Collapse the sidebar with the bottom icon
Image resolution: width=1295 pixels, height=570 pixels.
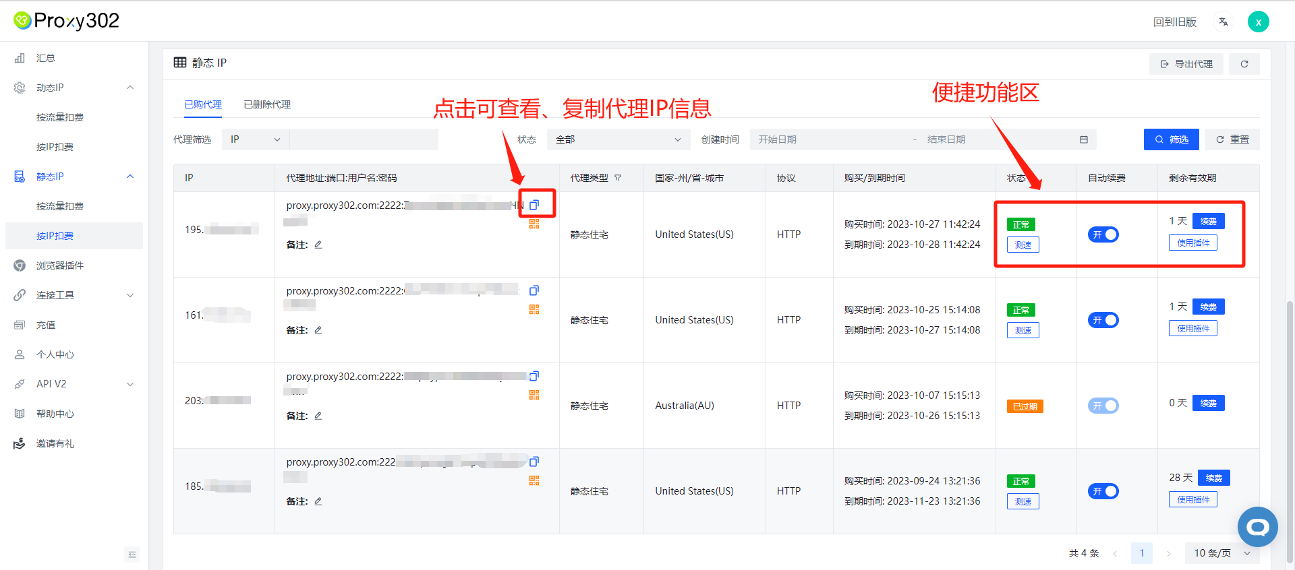(132, 555)
